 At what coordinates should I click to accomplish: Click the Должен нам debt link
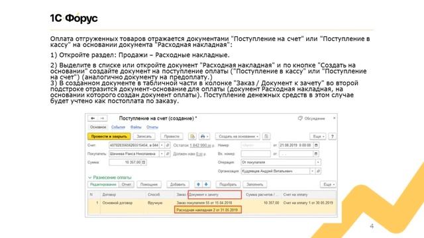pos(199,154)
